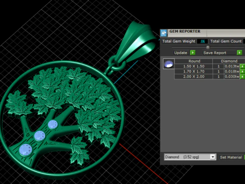
Task: Click the Total Gem Weight label
Action: point(179,41)
